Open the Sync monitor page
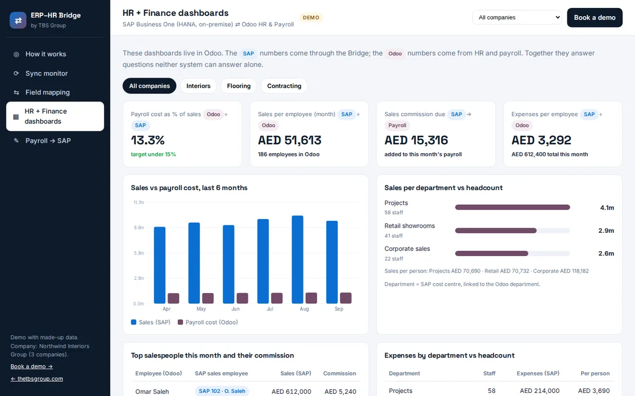 click(55, 73)
